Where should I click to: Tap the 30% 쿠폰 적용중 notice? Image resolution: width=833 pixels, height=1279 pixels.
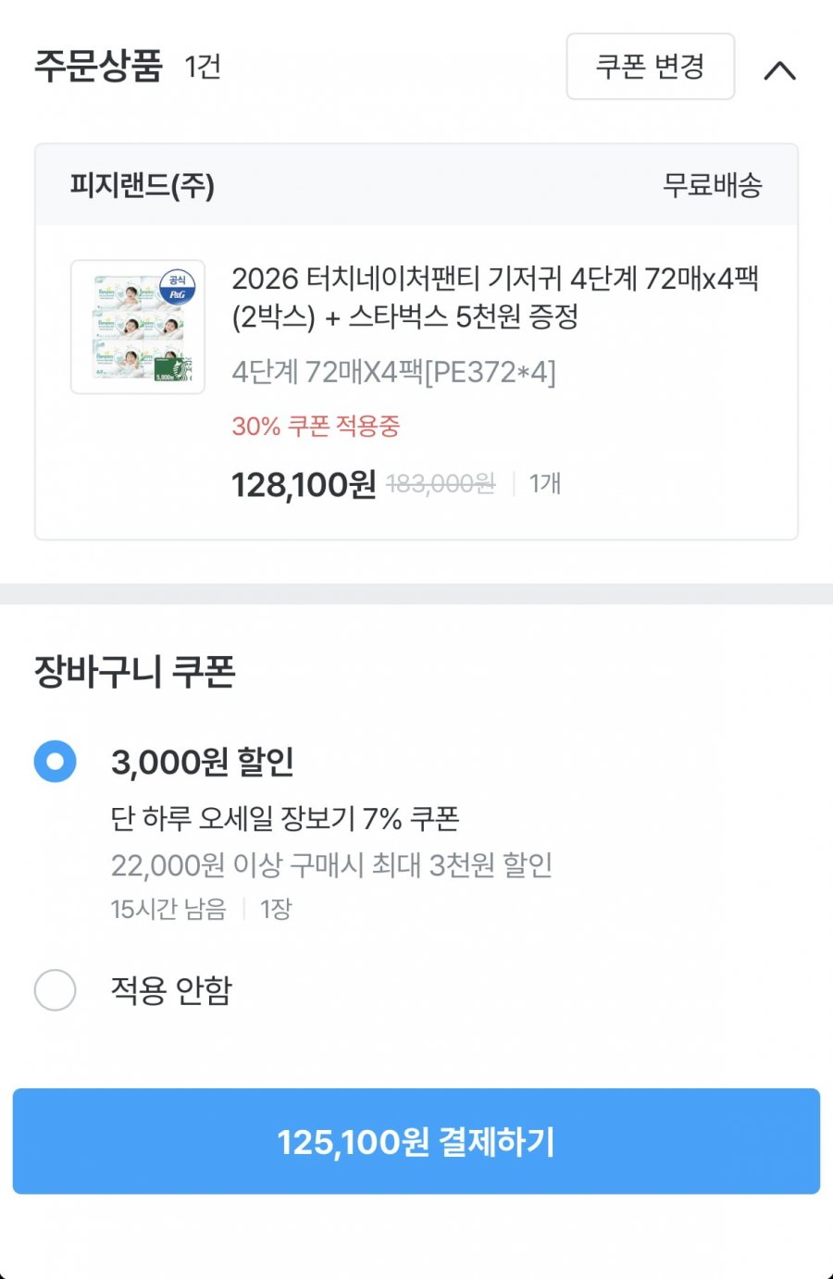[316, 427]
